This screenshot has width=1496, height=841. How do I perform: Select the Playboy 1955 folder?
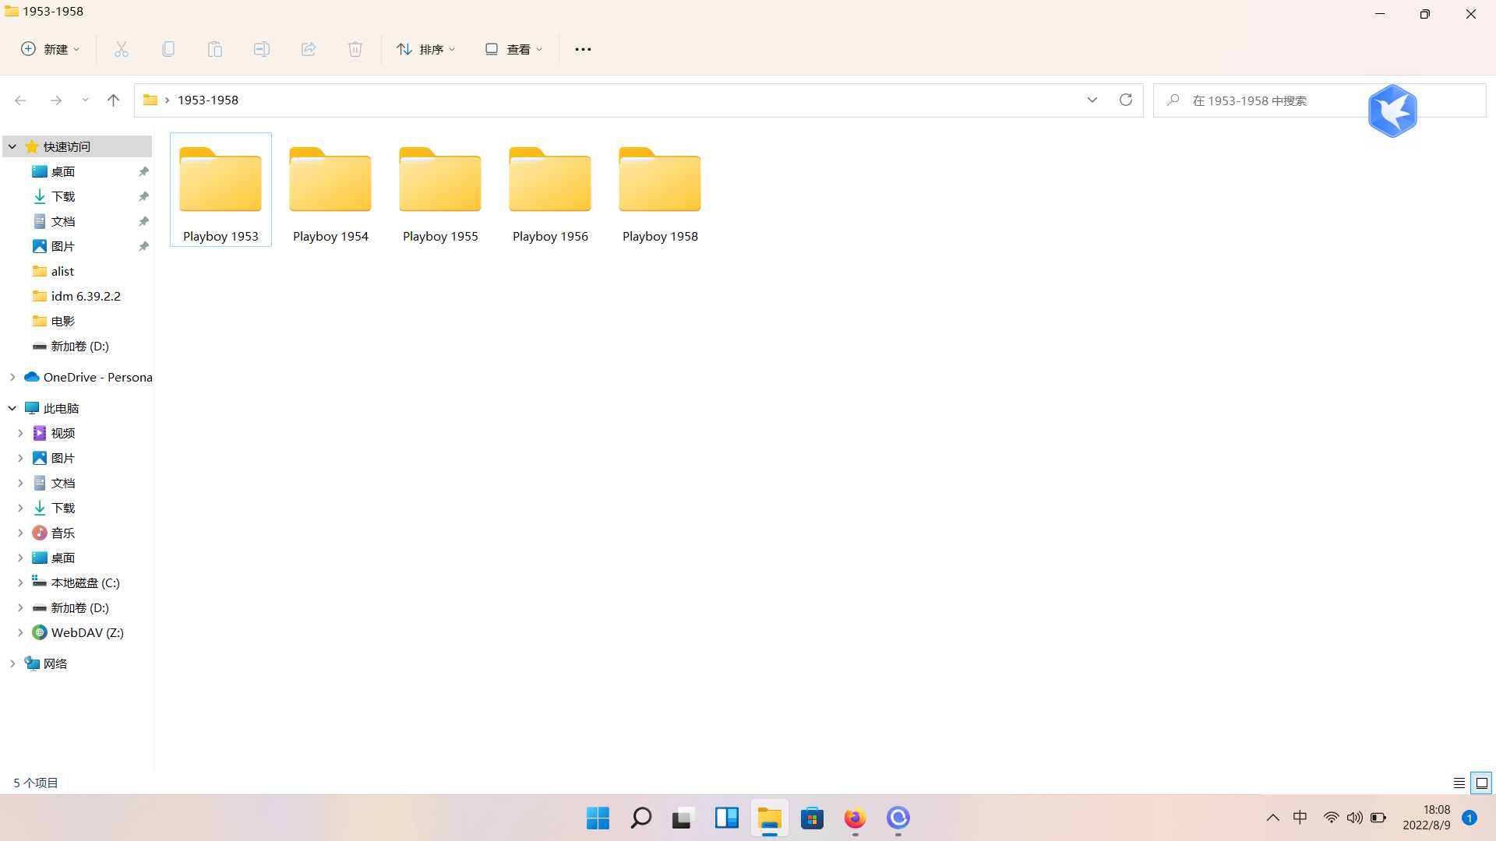tap(440, 190)
